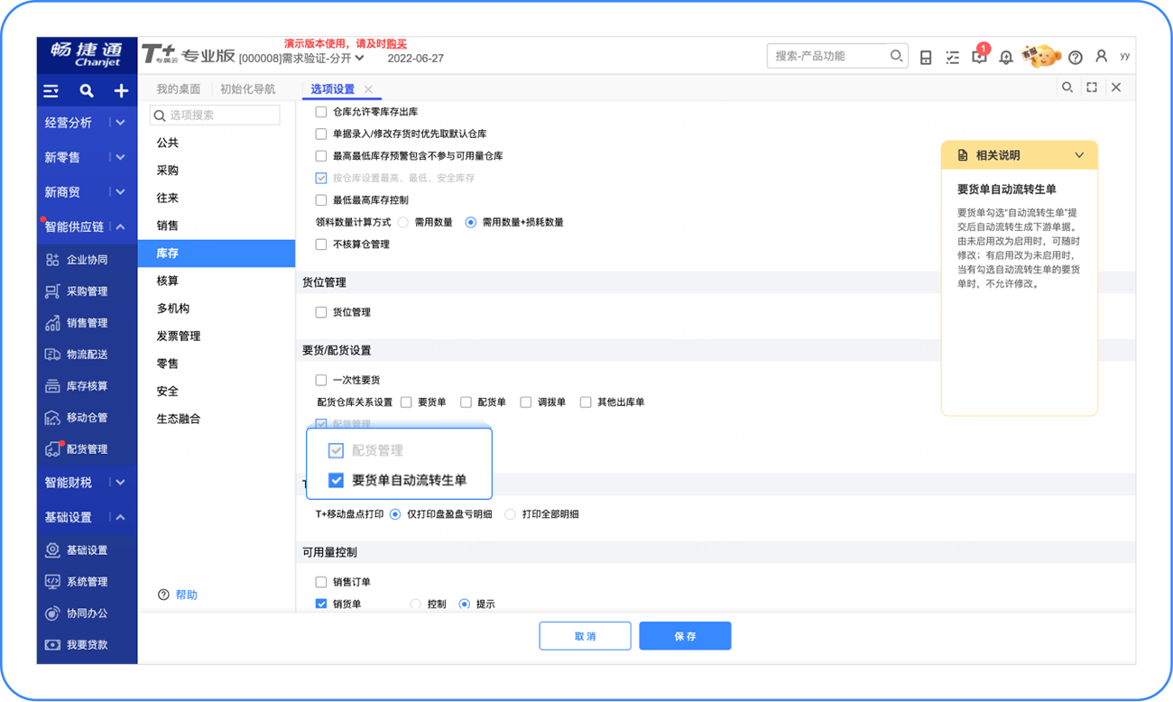1173x702 pixels.
Task: Click the notification bell icon
Action: click(x=1005, y=57)
